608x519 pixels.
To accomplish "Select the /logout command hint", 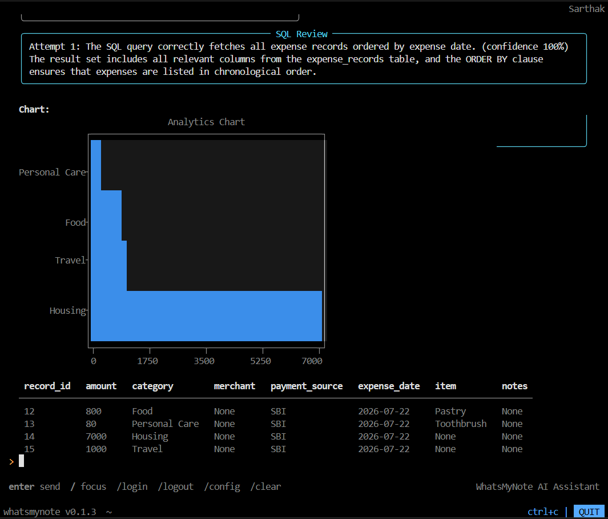I will pos(176,486).
